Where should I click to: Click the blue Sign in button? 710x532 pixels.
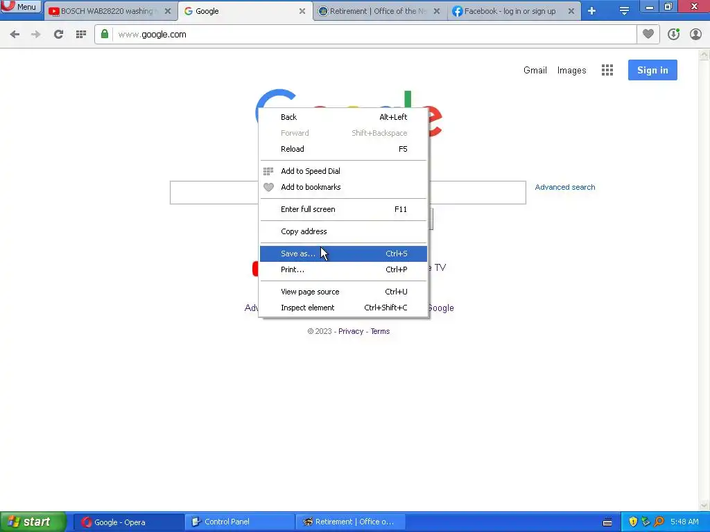(x=652, y=70)
